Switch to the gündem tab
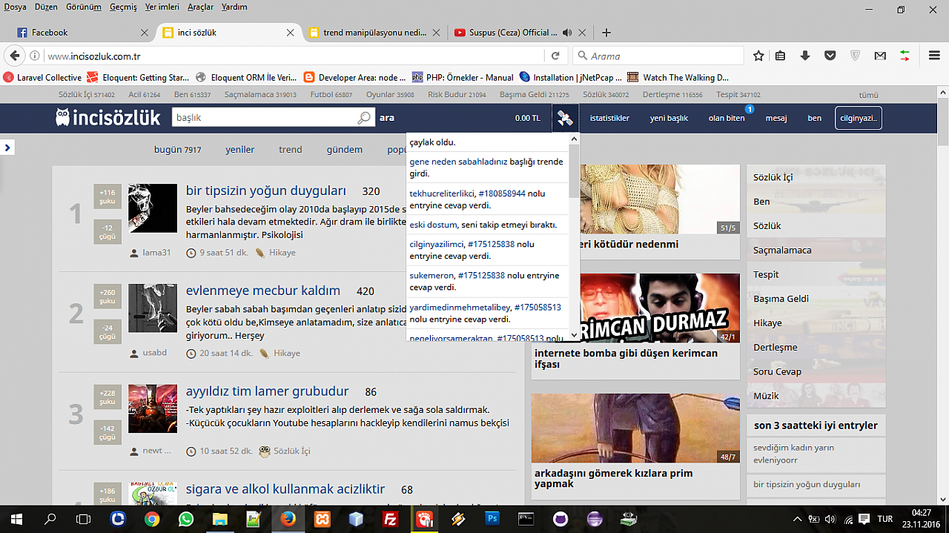This screenshot has width=949, height=533. pos(344,149)
